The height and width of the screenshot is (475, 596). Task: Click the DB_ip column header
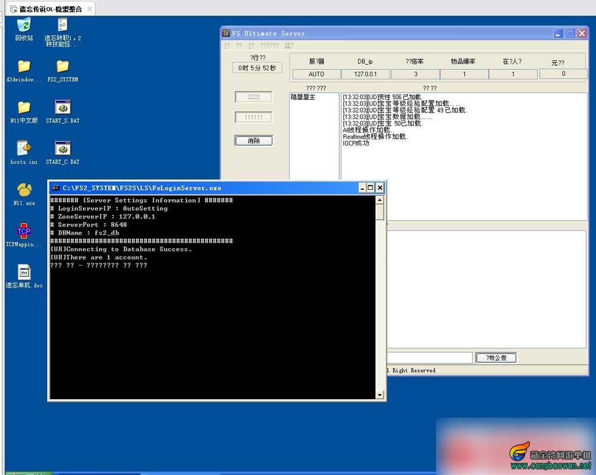point(365,61)
